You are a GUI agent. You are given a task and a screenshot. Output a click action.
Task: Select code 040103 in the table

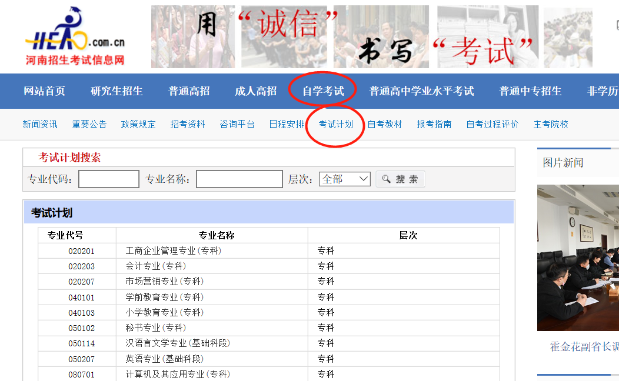tap(81, 313)
